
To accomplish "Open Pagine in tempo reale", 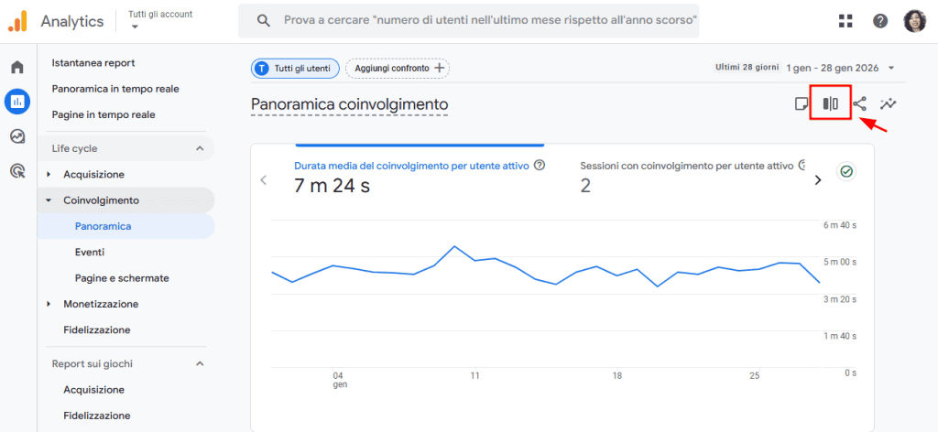I will [x=104, y=114].
